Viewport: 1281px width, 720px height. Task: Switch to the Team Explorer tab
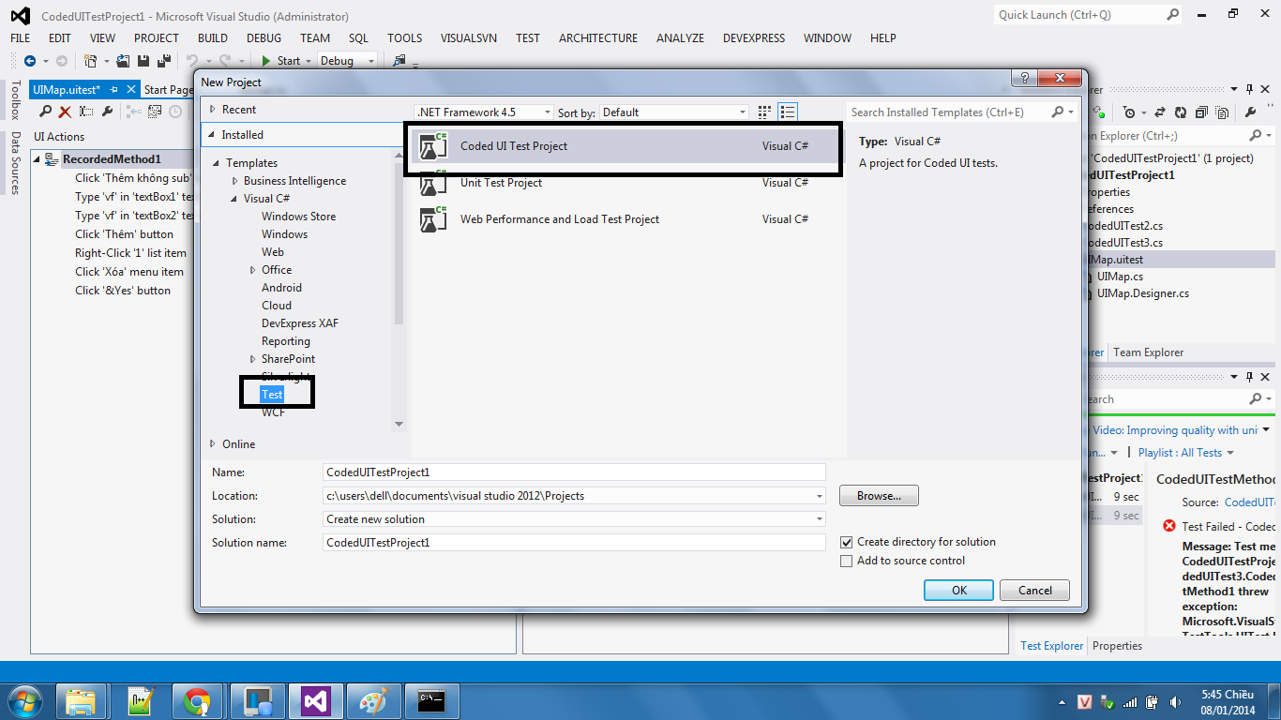click(x=1148, y=352)
